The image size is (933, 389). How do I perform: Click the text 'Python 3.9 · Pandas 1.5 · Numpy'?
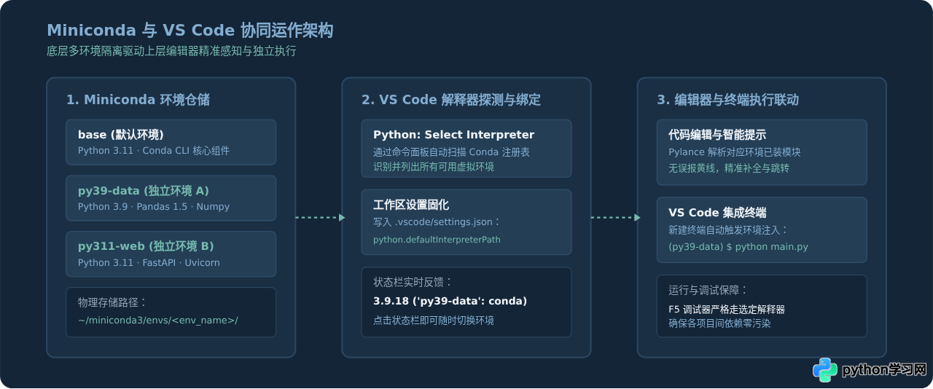(154, 207)
